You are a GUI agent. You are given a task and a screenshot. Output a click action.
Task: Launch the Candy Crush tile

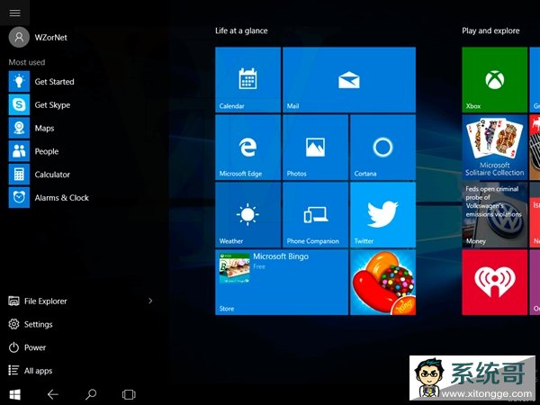(383, 283)
